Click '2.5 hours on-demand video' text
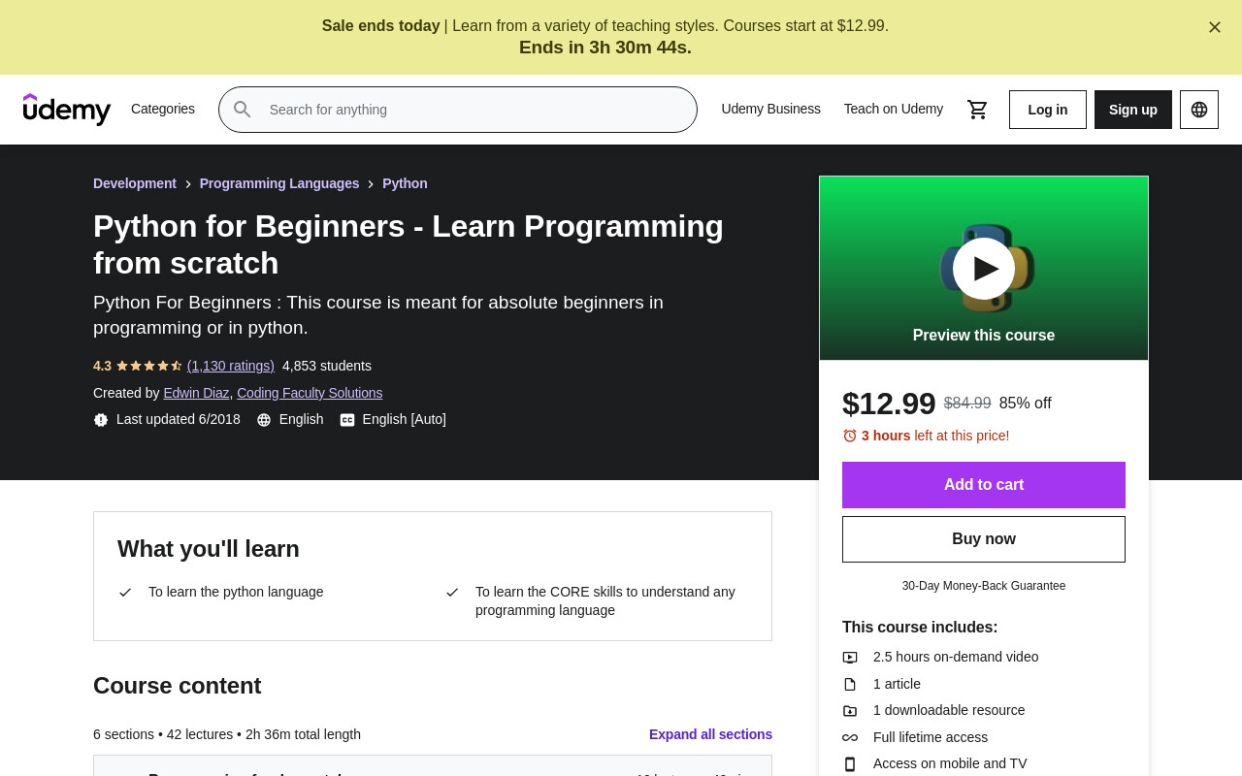Image resolution: width=1242 pixels, height=776 pixels. click(x=956, y=657)
